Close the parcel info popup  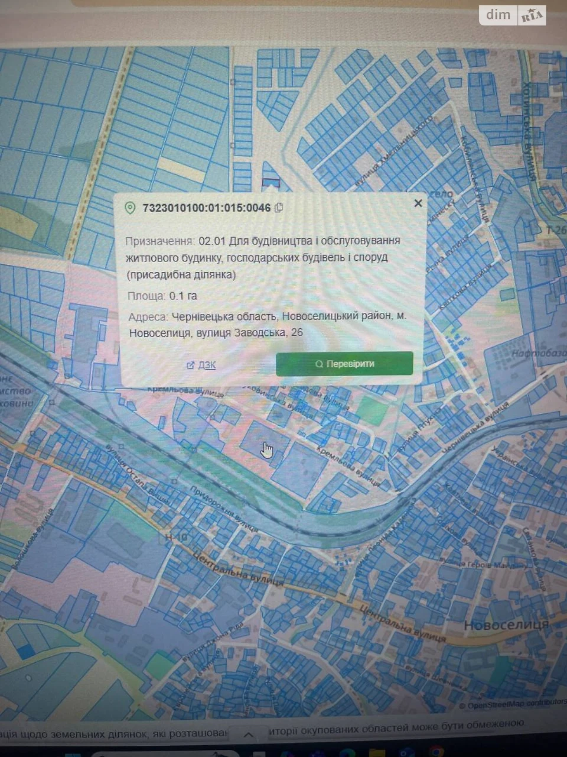418,203
